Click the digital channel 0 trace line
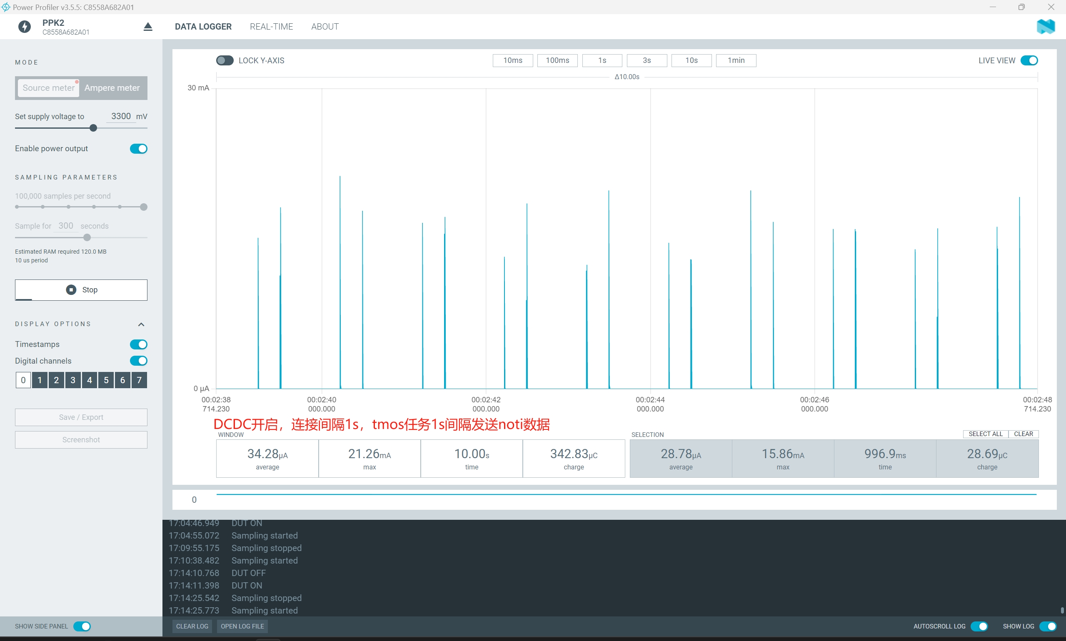This screenshot has height=641, width=1066. pos(626,494)
